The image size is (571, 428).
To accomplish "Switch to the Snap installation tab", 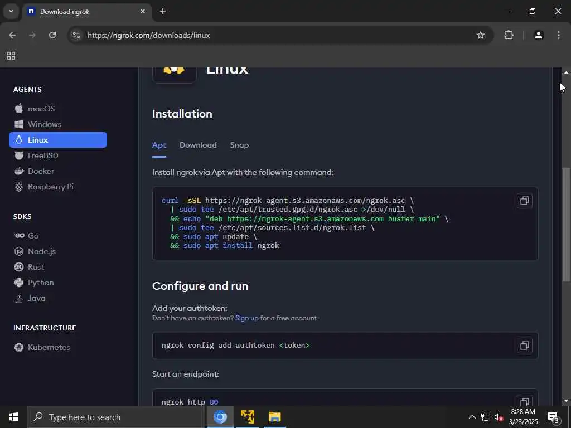I will point(239,145).
